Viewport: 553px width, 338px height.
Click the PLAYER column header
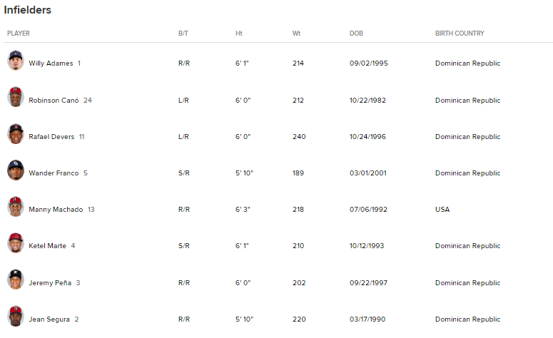click(x=19, y=34)
